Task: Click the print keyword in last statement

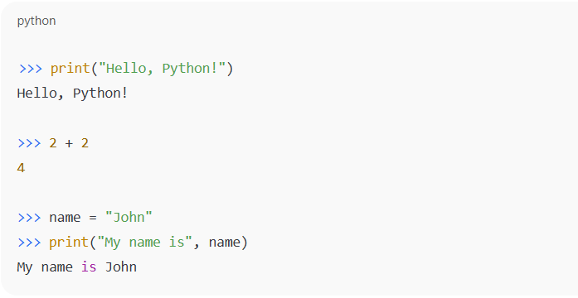Action: (x=69, y=242)
